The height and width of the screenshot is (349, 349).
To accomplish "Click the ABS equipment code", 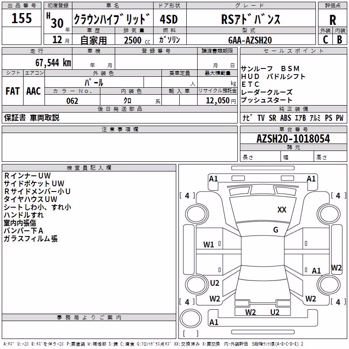I will (286, 118).
